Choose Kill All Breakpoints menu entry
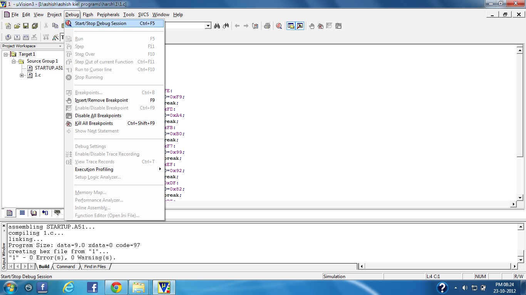 coord(115,123)
